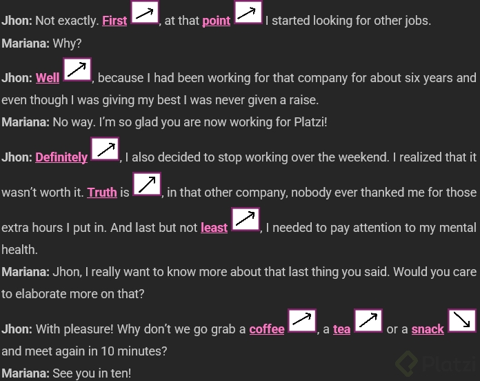Click the rising arrow icon after "Truth is"
Screen dimensions: 480x381
coord(147,185)
